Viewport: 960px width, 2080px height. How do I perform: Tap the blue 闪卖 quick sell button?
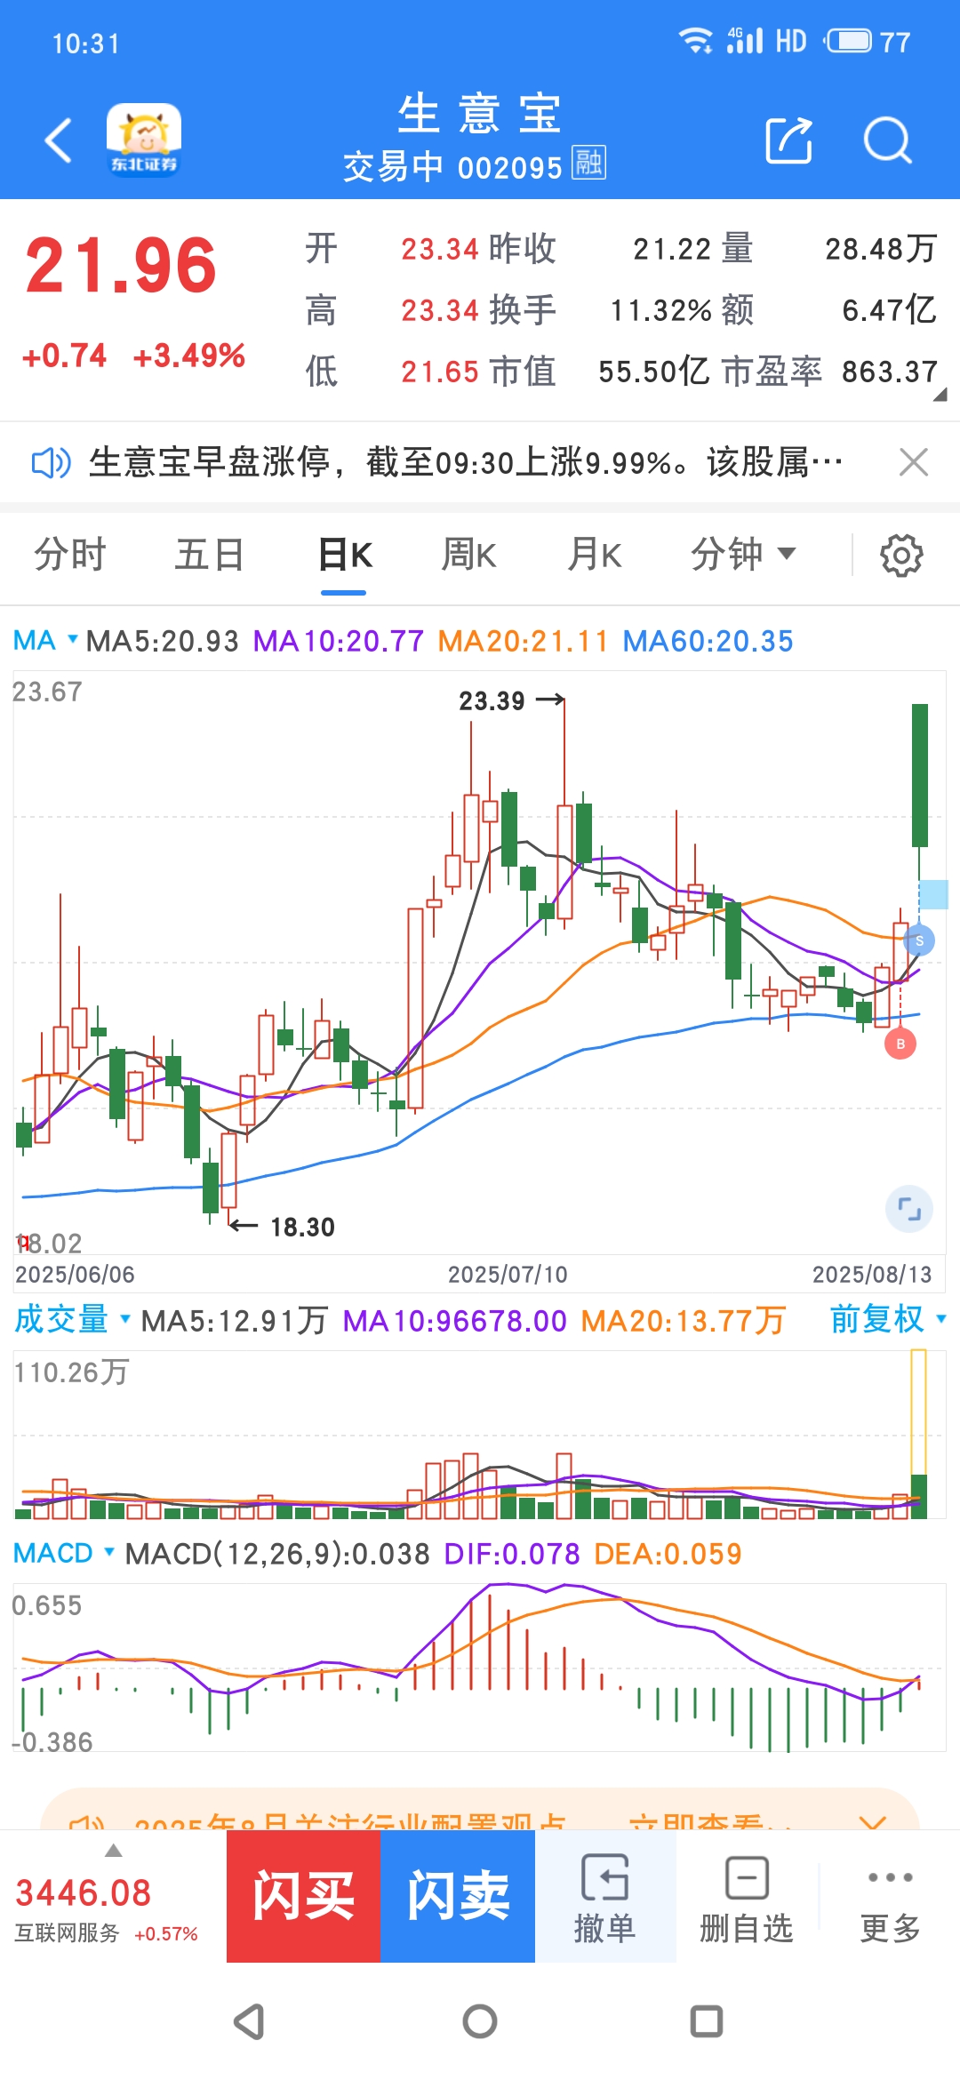pos(458,1896)
